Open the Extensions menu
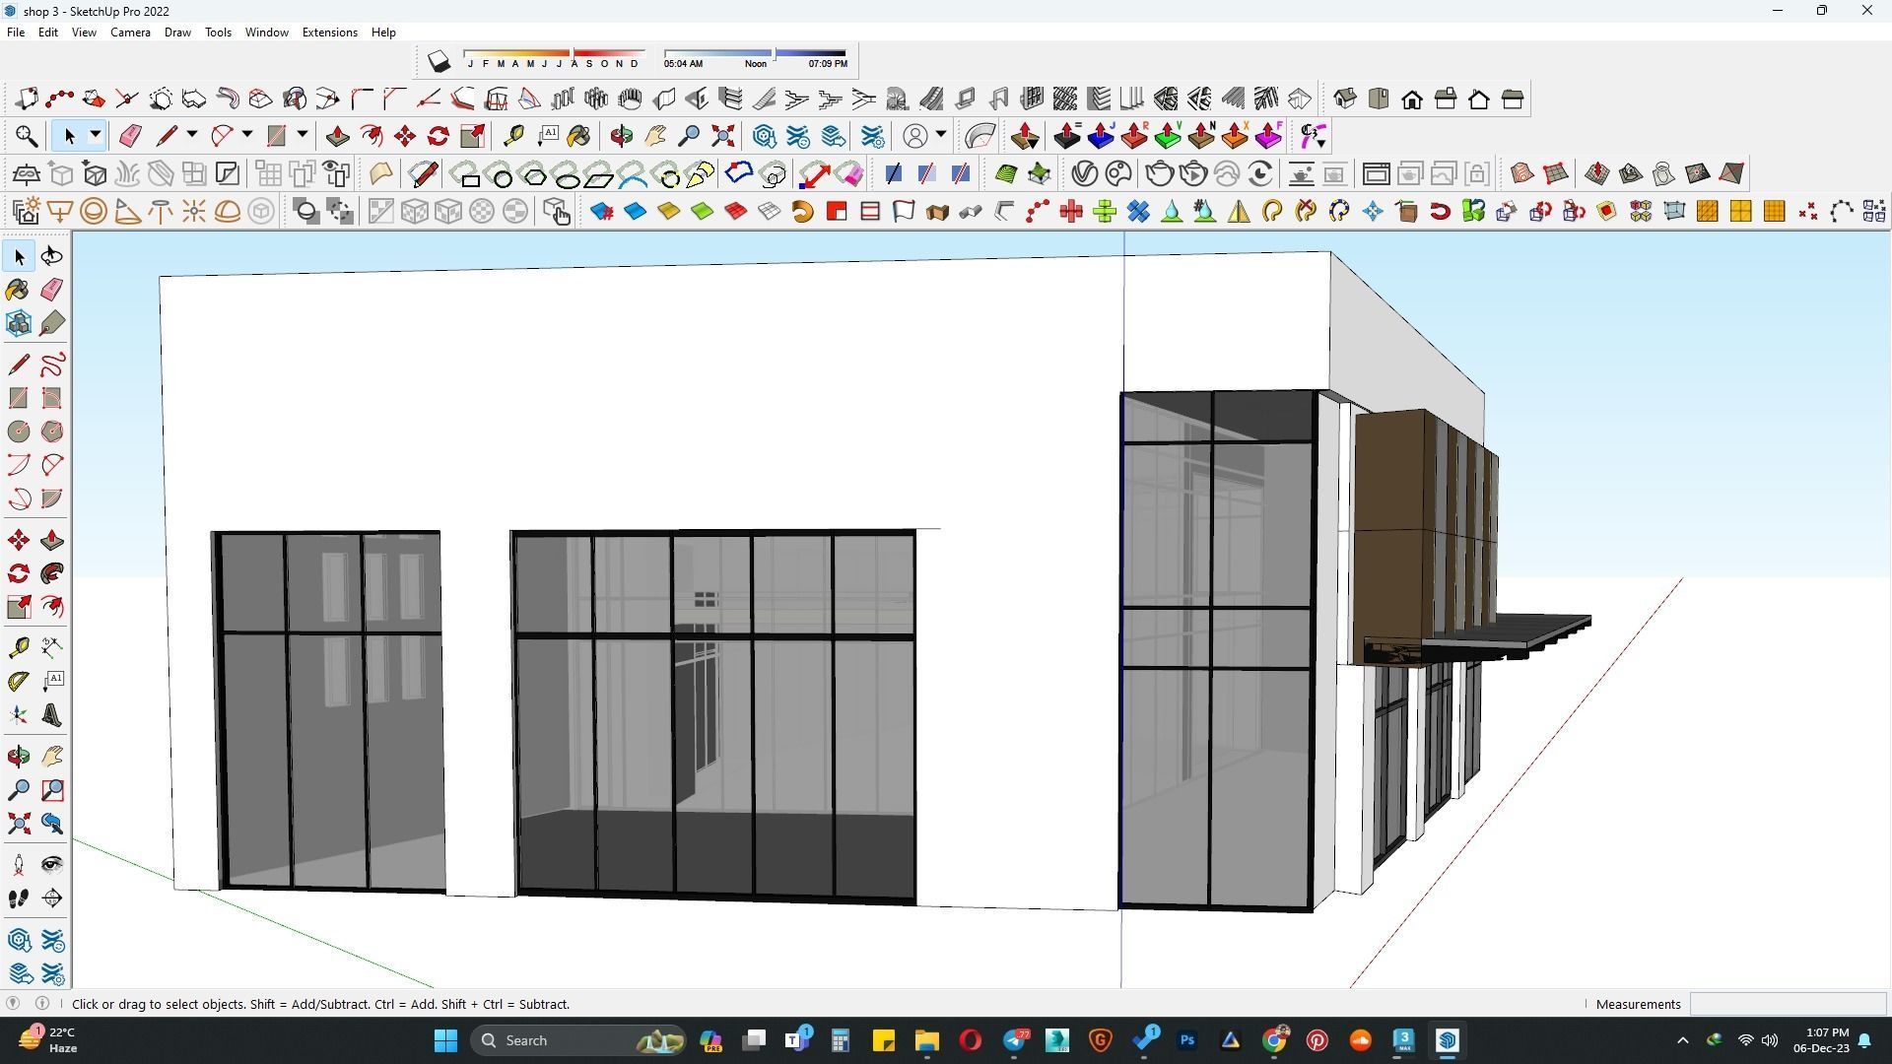The image size is (1892, 1064). point(329,33)
